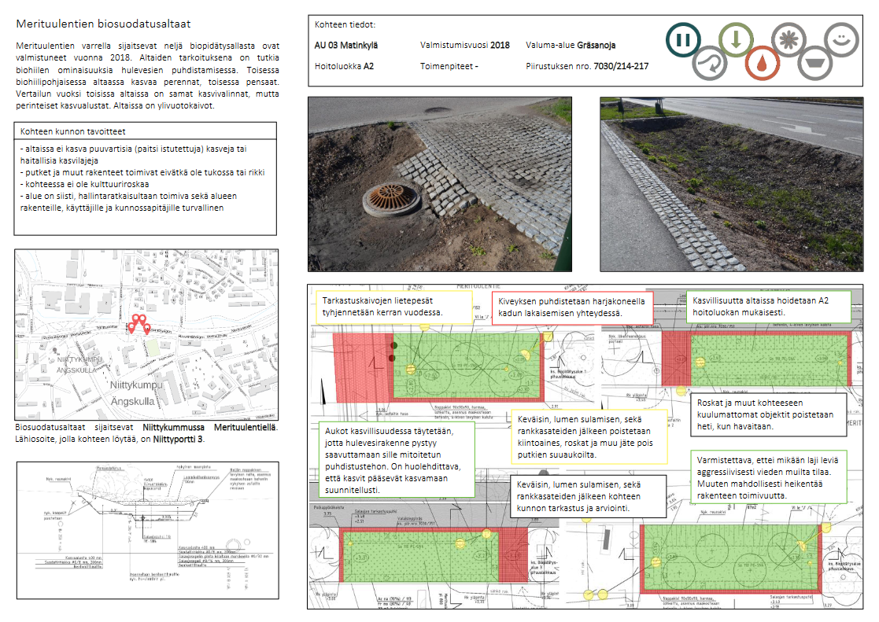Select the green downward arrow icon
This screenshot has height=622, width=879.
pos(735,40)
